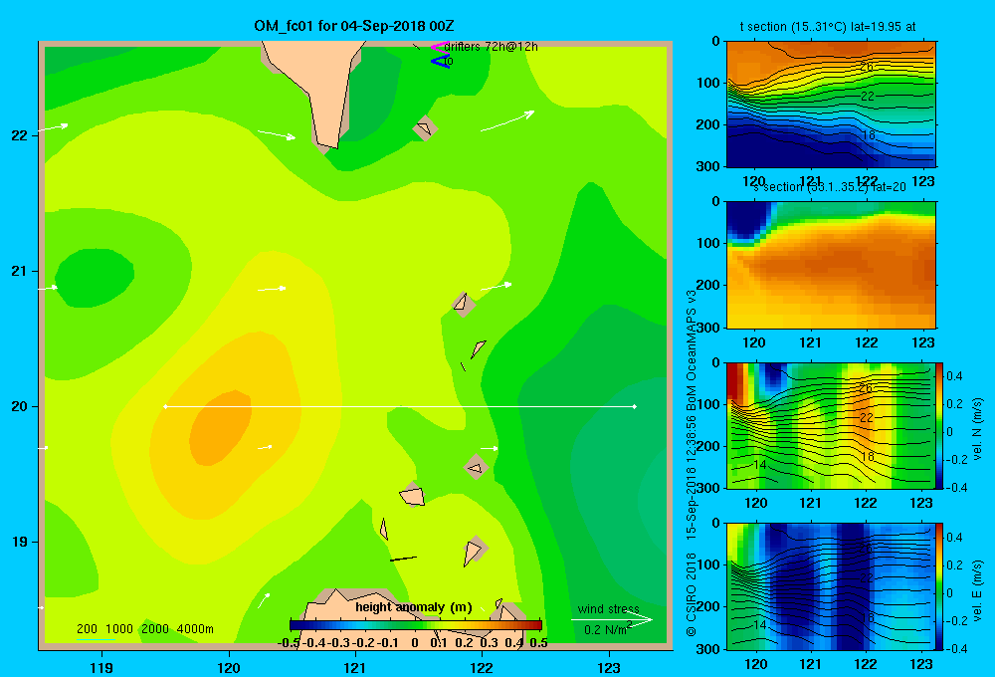Click the main map longitude tick label 122
This screenshot has height=677, width=995.
pos(482,667)
